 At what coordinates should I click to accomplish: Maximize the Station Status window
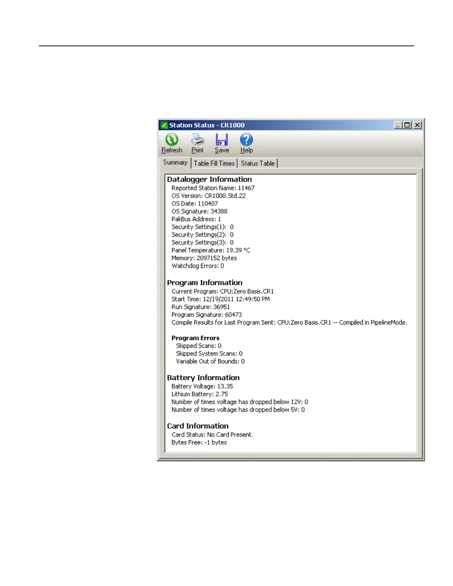pos(407,125)
